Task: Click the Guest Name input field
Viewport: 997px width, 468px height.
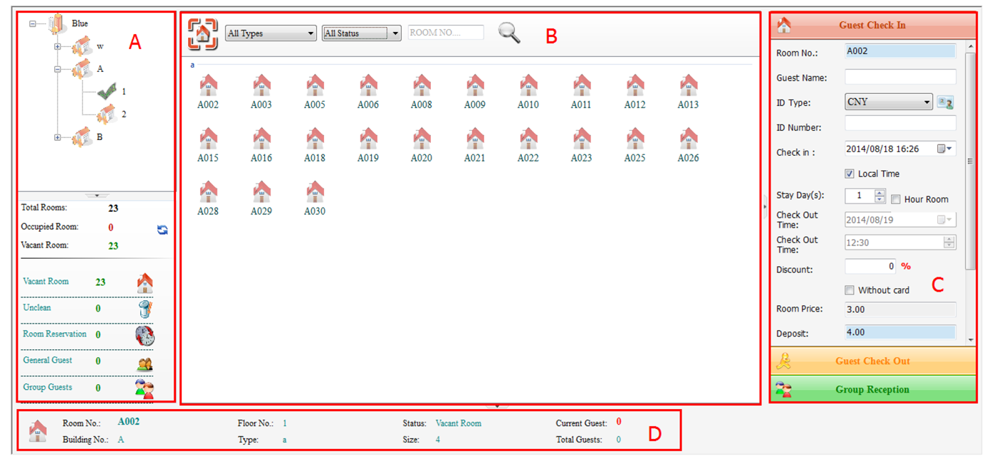Action: (900, 77)
